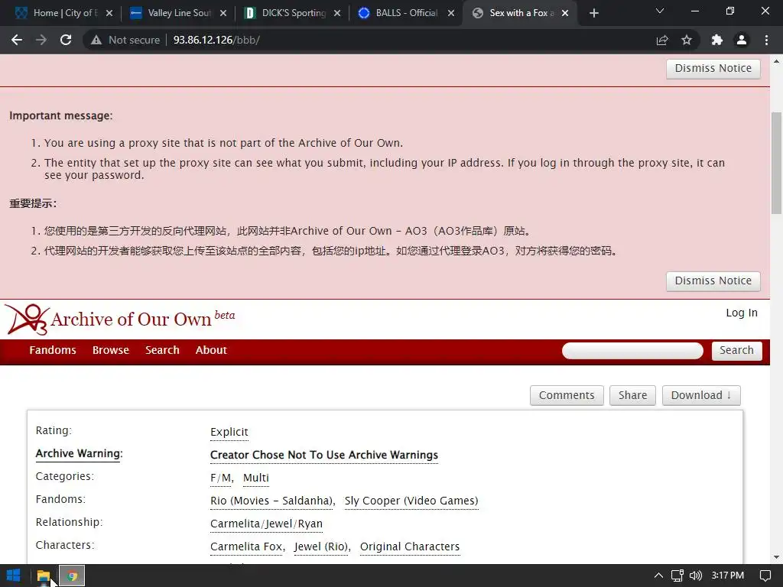This screenshot has width=783, height=587.
Task: Click the F/M category tag
Action: click(x=221, y=478)
